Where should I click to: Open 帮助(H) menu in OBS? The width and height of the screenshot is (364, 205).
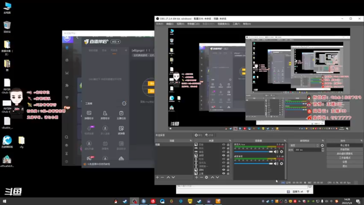[x=247, y=24]
